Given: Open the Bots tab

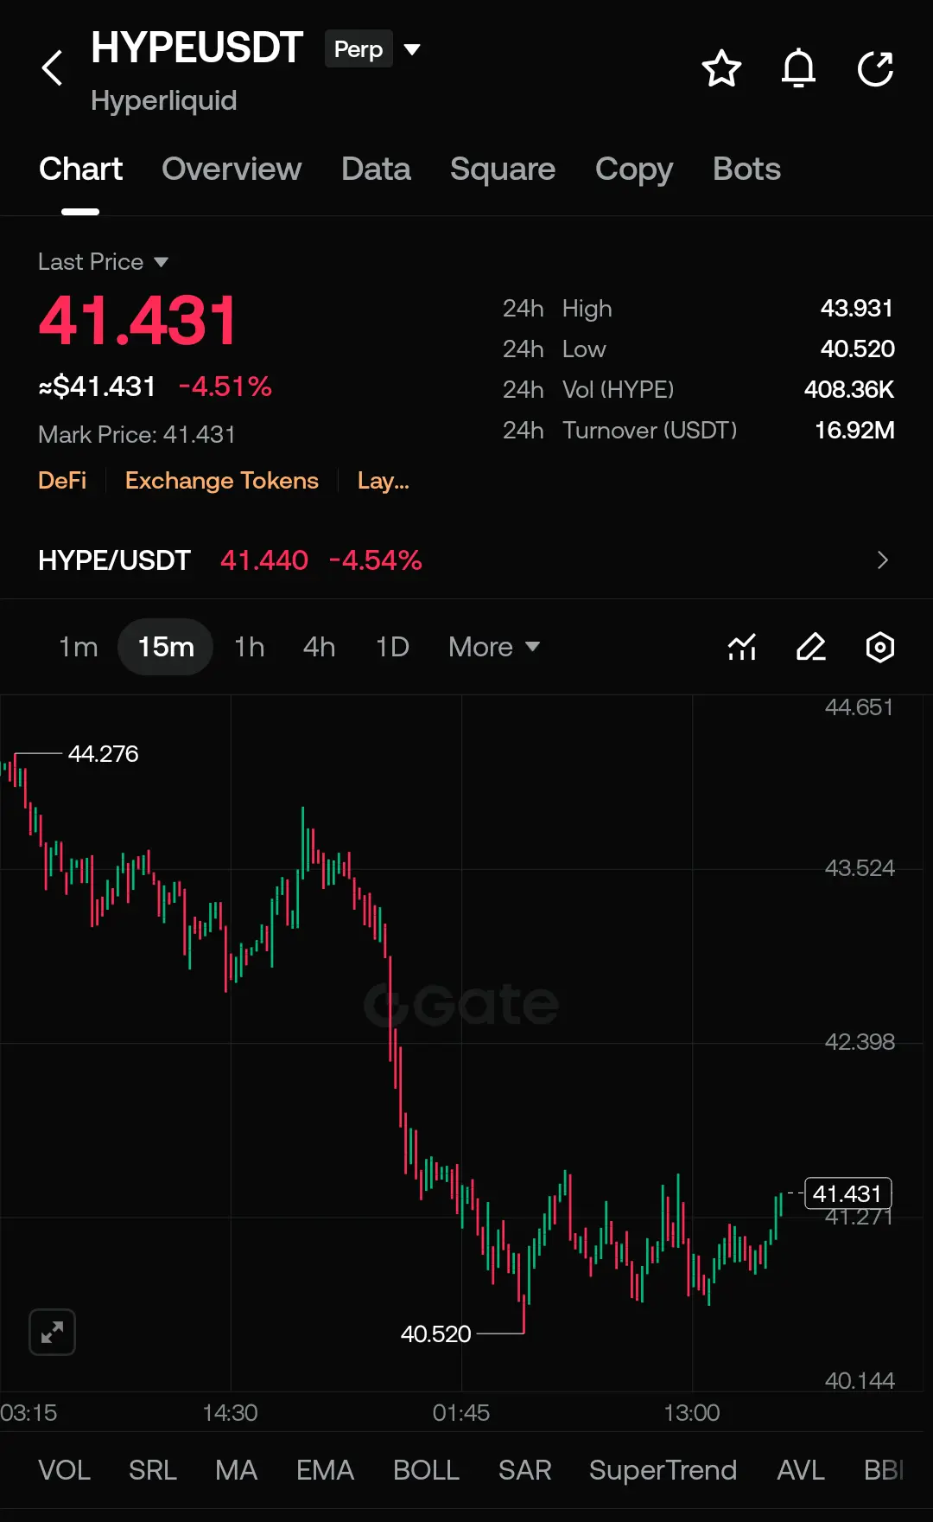Looking at the screenshot, I should point(746,169).
